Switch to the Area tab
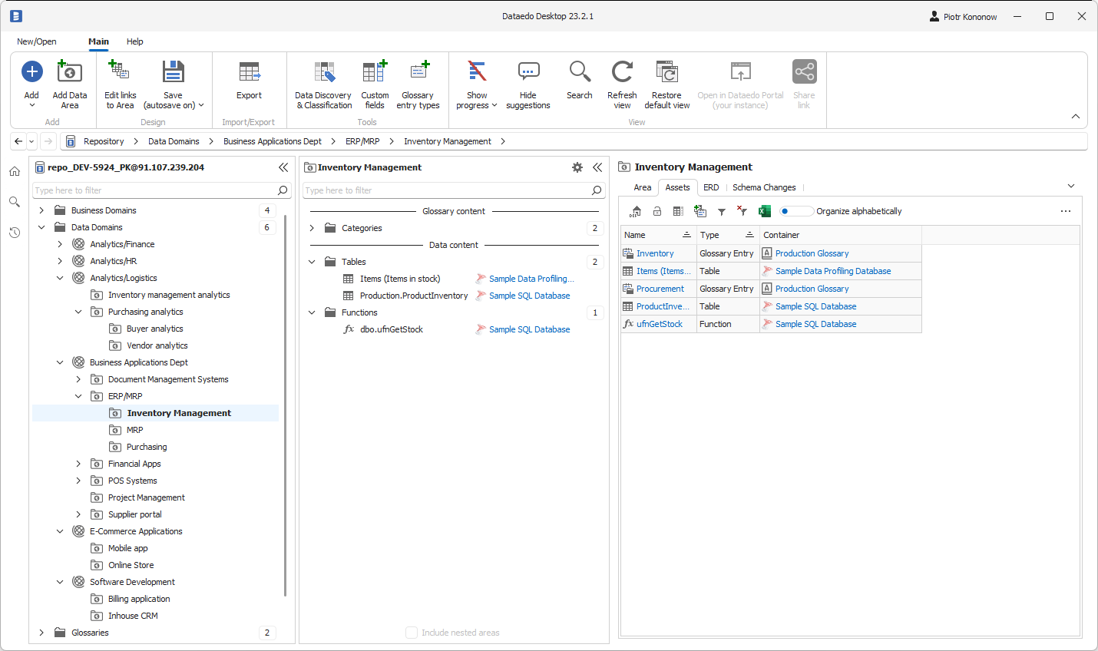Screen dimensions: 1098x651 point(643,187)
